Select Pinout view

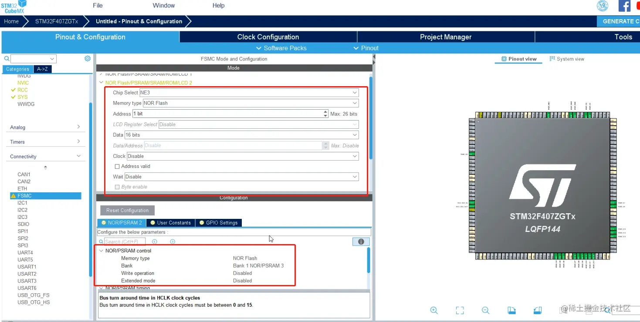tap(518, 59)
